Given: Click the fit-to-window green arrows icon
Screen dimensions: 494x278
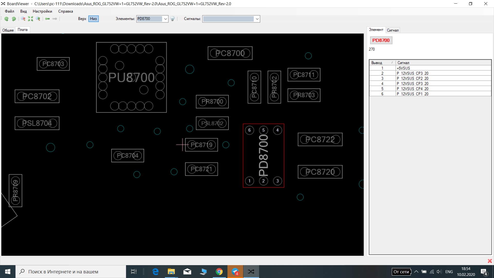Looking at the screenshot, I should pyautogui.click(x=31, y=19).
